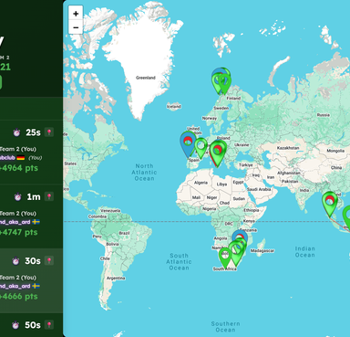Click the Saudi Arabia label on the map
Viewport: 350px width, 337px height.
tap(259, 189)
